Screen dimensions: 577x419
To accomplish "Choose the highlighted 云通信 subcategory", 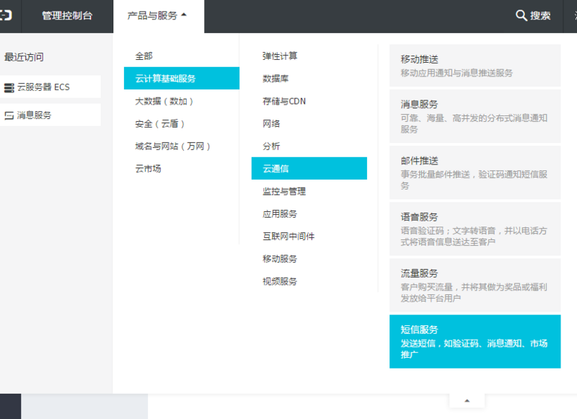I will point(309,169).
